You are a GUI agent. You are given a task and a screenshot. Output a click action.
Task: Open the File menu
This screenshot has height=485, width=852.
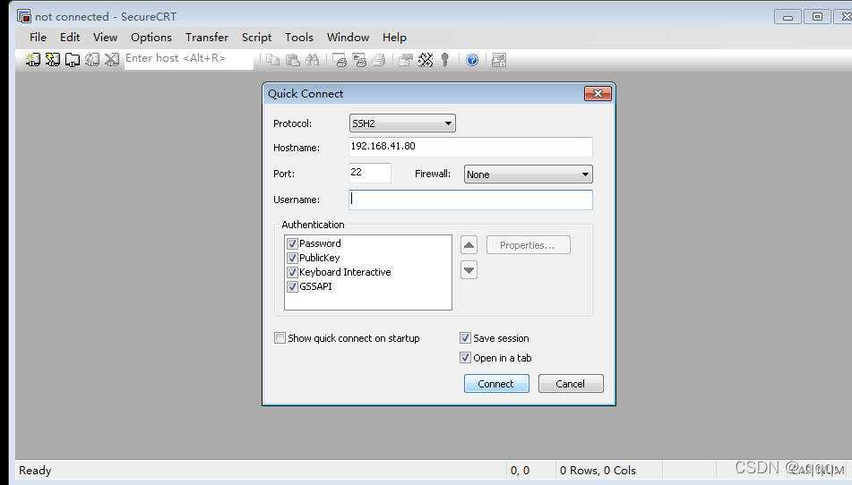coord(38,38)
